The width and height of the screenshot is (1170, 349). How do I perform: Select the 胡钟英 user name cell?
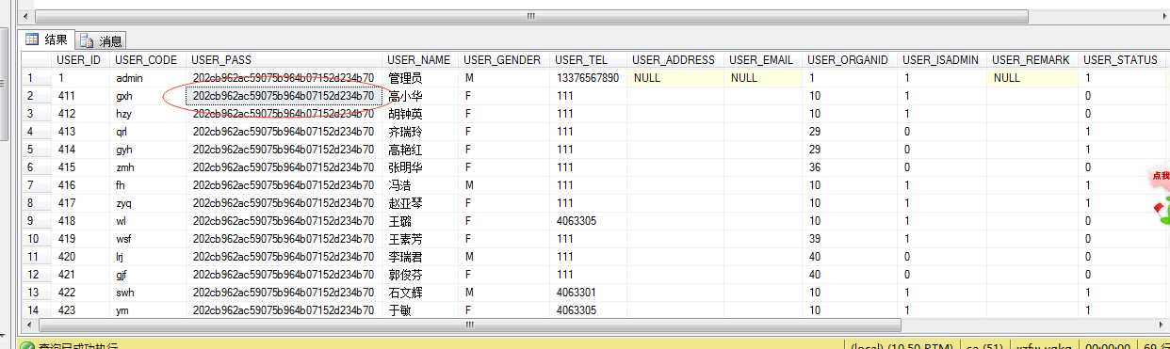[421, 114]
